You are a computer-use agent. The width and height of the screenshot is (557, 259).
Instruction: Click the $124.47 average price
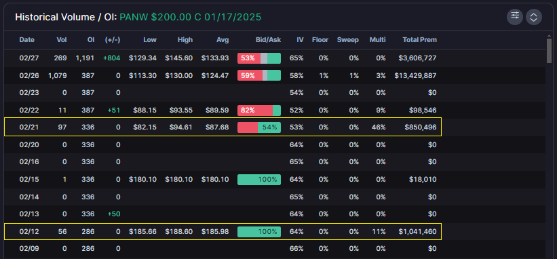[x=215, y=75]
